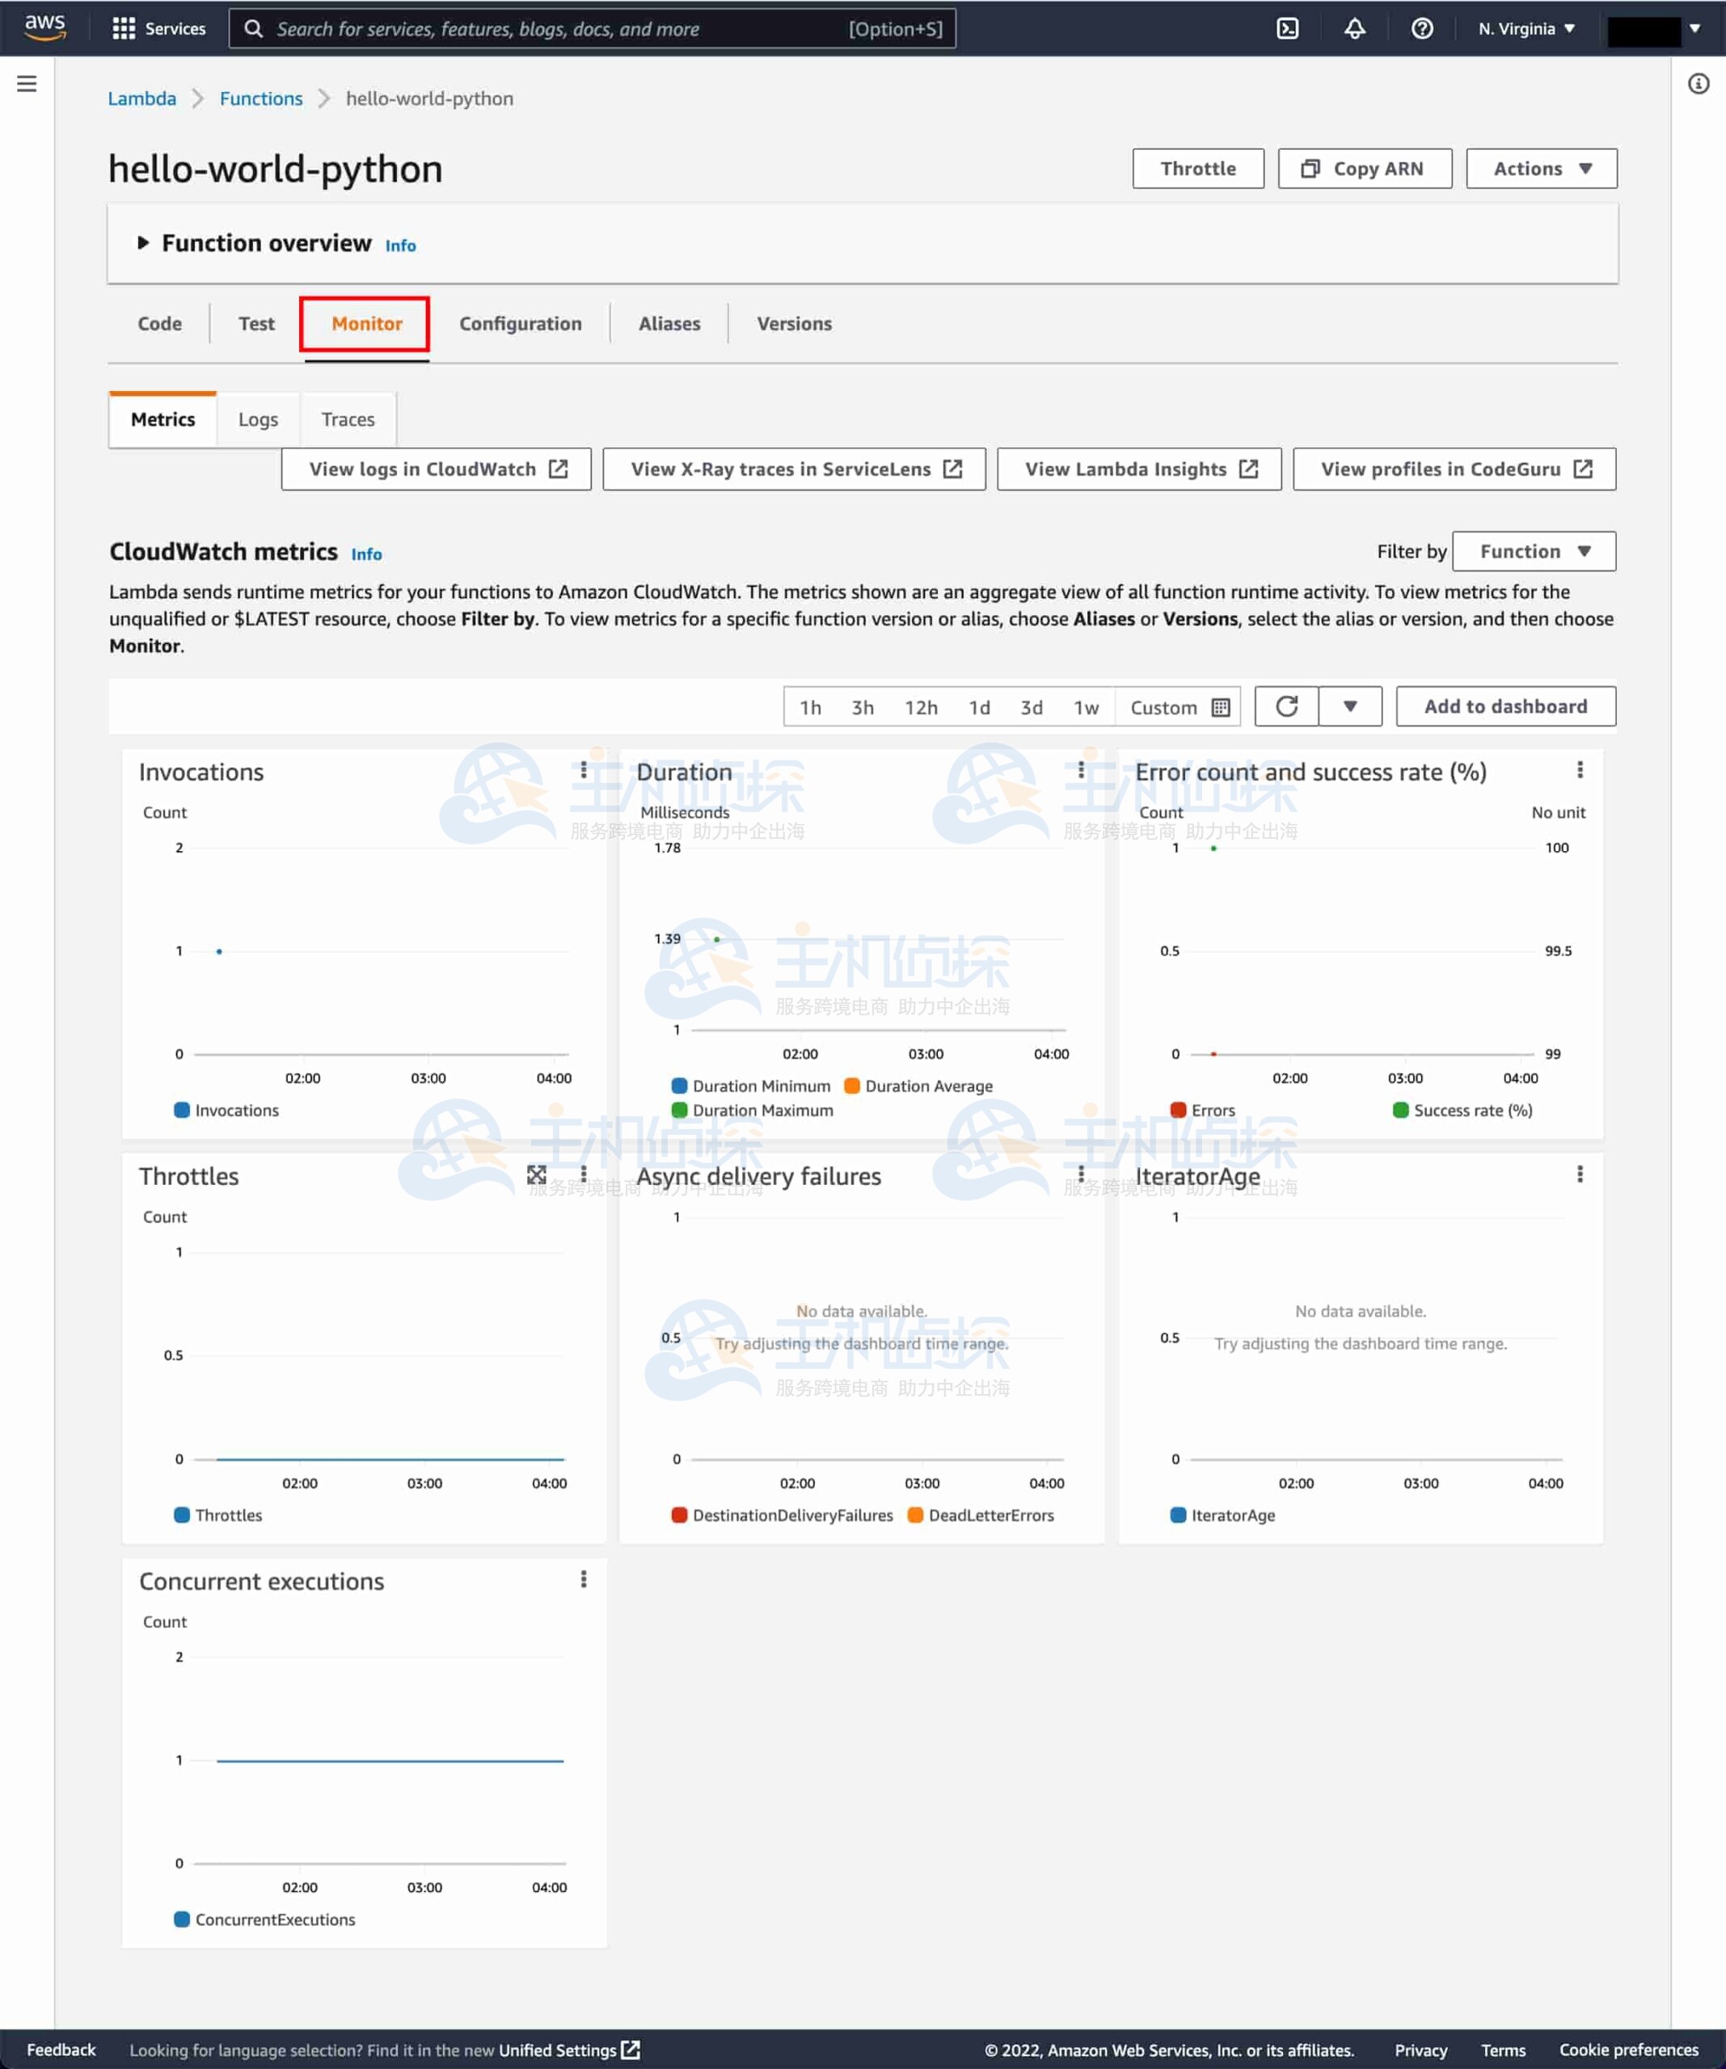This screenshot has height=2069, width=1726.
Task: Toggle DeadLetterErrors legend item
Action: click(980, 1515)
